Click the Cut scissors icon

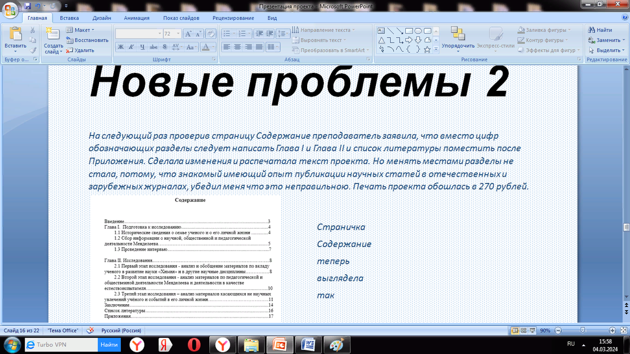click(x=33, y=30)
